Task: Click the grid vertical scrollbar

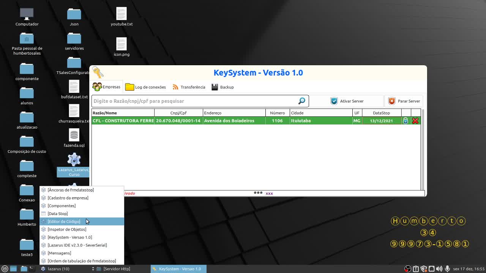Action: 423,149
